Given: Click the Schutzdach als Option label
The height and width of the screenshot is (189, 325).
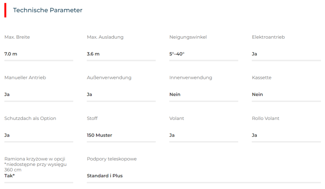Looking at the screenshot, I should (x=30, y=118).
